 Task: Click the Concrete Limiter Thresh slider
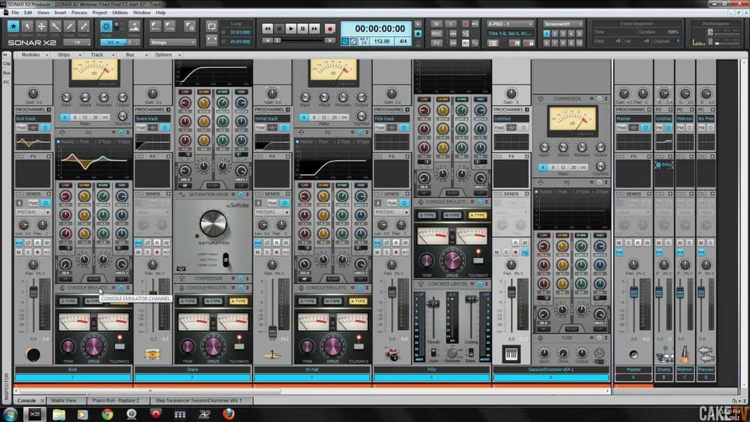[x=433, y=303]
